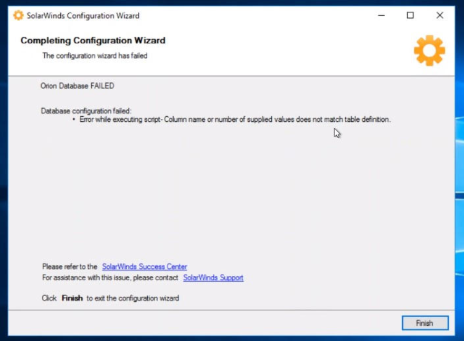
Task: Click the SolarWinds gear icon in title bar
Action: 18,15
